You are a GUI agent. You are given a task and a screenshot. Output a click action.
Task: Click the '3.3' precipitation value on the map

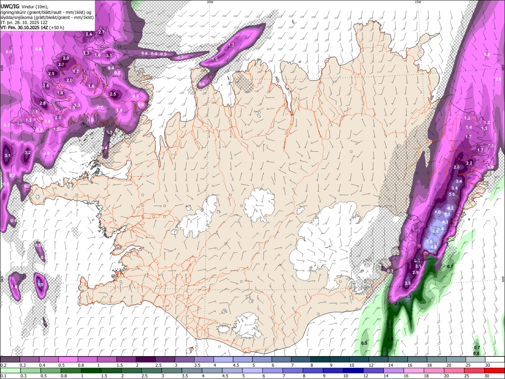coord(408,283)
